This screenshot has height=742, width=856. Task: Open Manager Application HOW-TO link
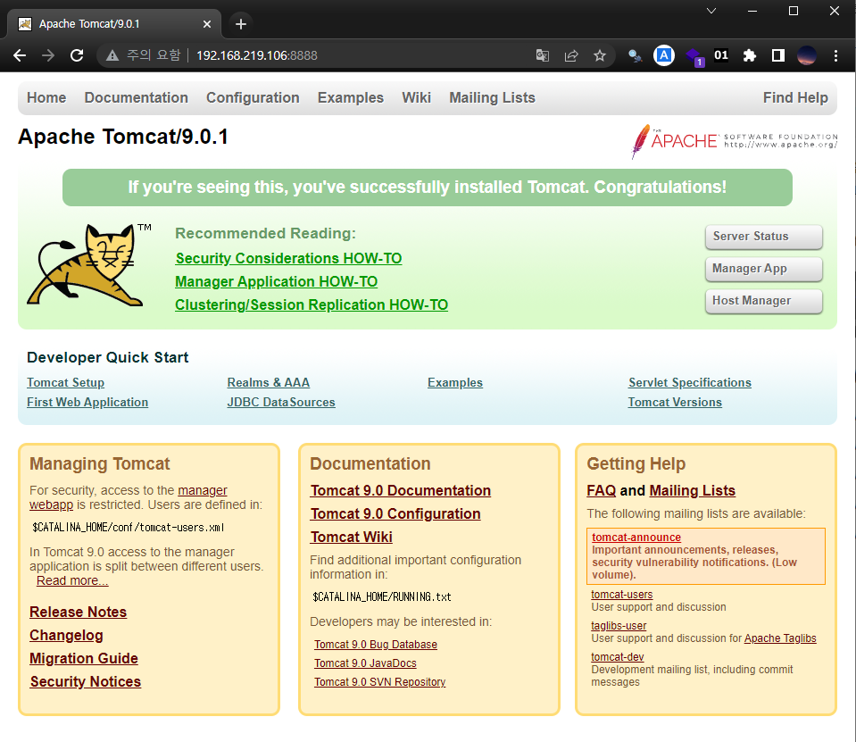pos(276,282)
